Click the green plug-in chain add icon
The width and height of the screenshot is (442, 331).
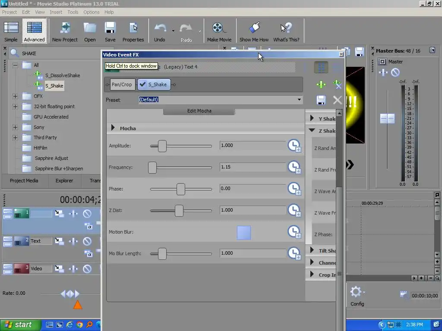tap(321, 84)
